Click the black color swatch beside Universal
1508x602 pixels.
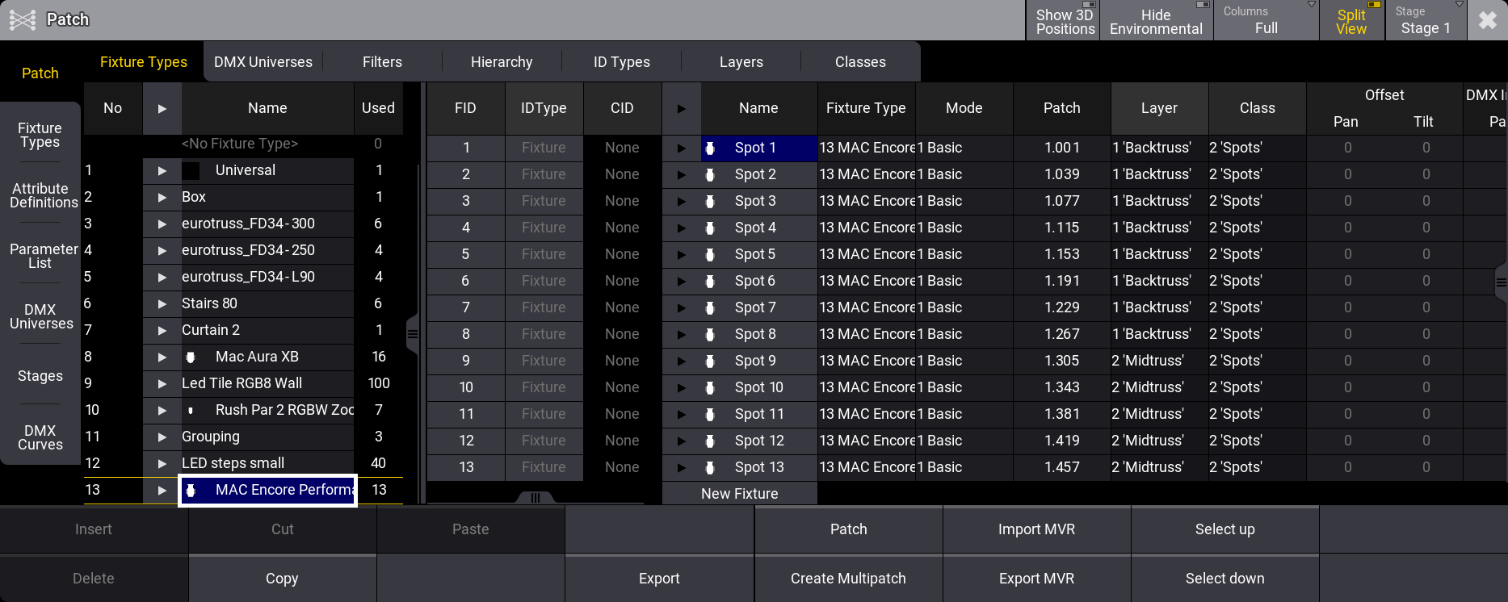pyautogui.click(x=191, y=170)
